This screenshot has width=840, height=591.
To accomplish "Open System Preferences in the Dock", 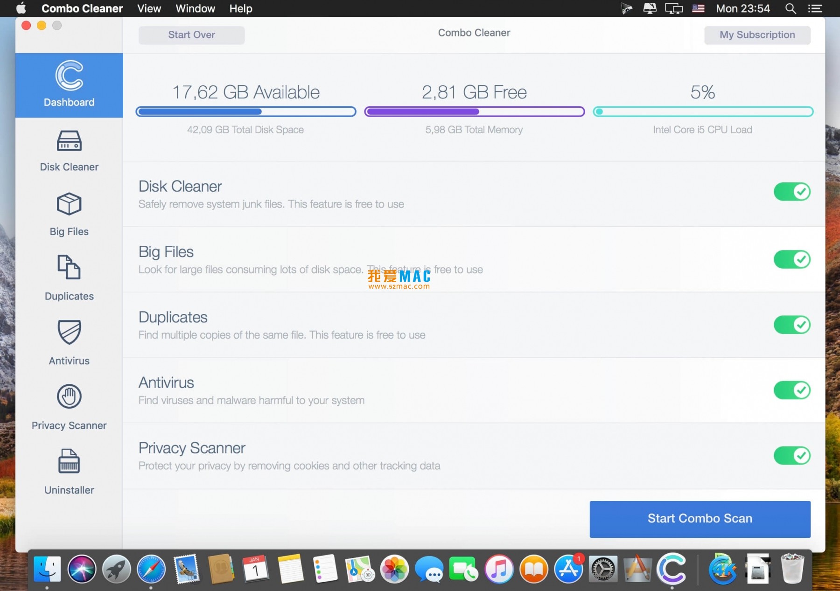I will pyautogui.click(x=603, y=569).
